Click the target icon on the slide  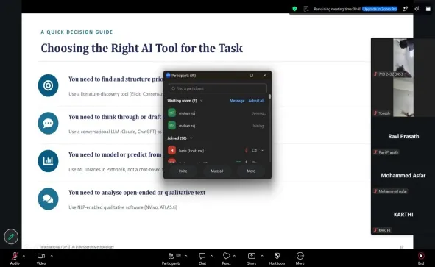(48, 85)
